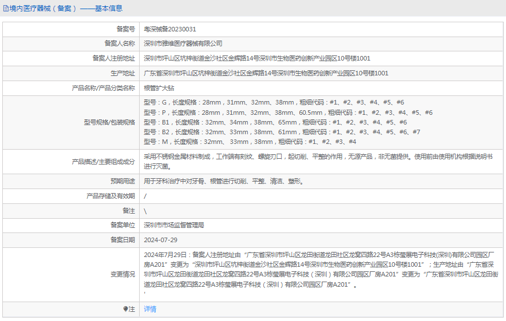Screen dimensions: 506x321
Task: Select intended use text 用于牙科治疗中对牙骨
Action: (x=223, y=181)
